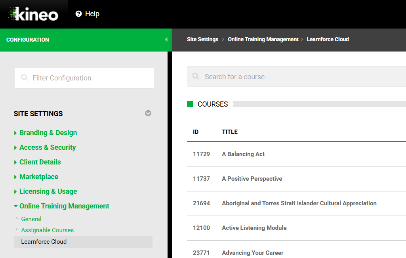Collapse Site Settings with the circle chevron
Image resolution: width=406 pixels, height=258 pixels.
pyautogui.click(x=148, y=113)
